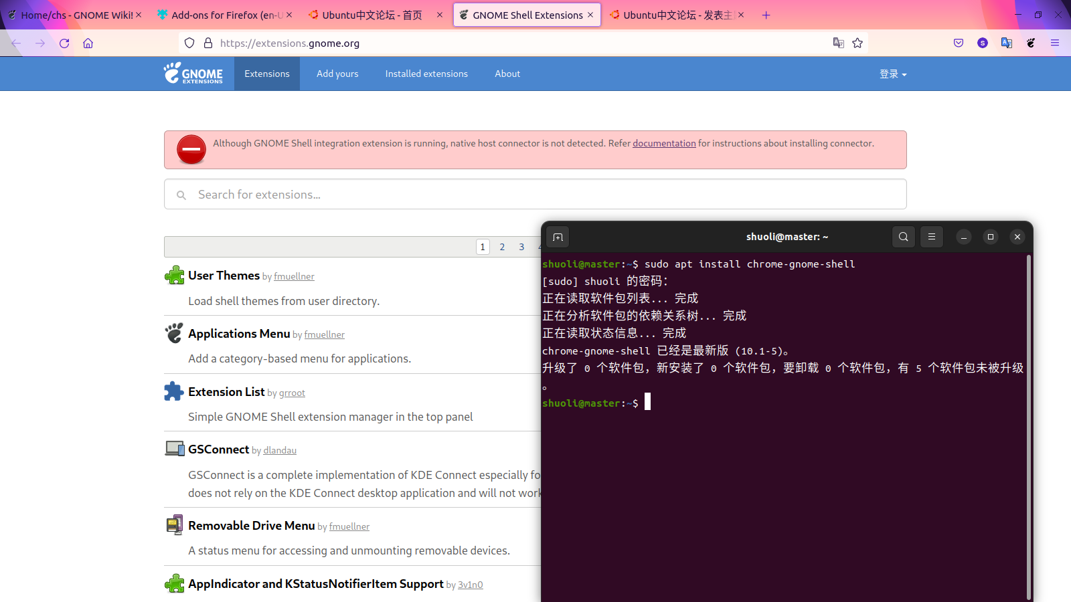Open the Add yours nav item
The height and width of the screenshot is (602, 1071).
(337, 74)
